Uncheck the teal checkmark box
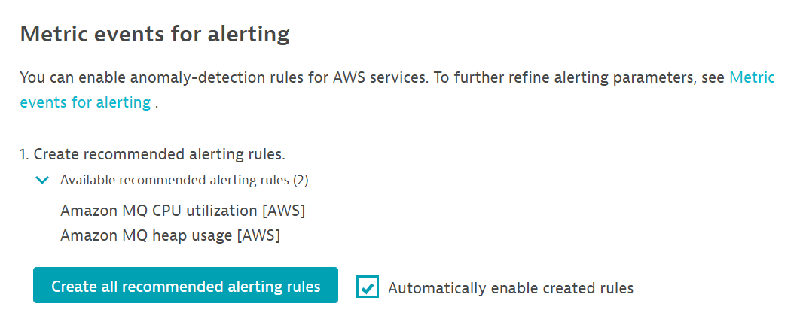This screenshot has width=803, height=331. pyautogui.click(x=368, y=287)
